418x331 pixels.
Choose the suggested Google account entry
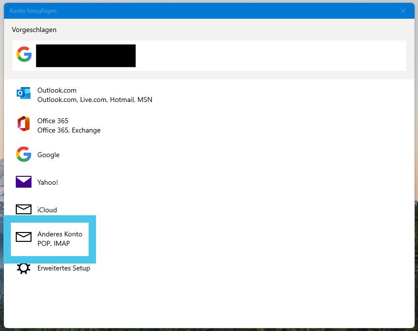[x=209, y=56]
